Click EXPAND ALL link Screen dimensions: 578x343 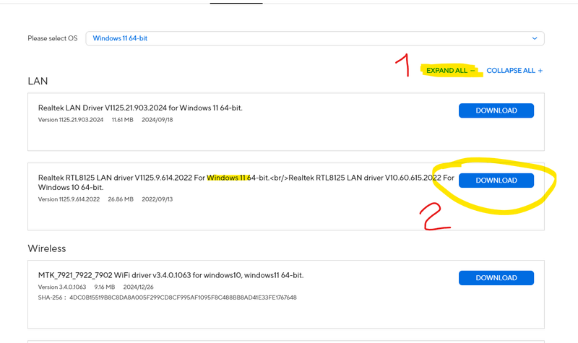[x=450, y=70]
